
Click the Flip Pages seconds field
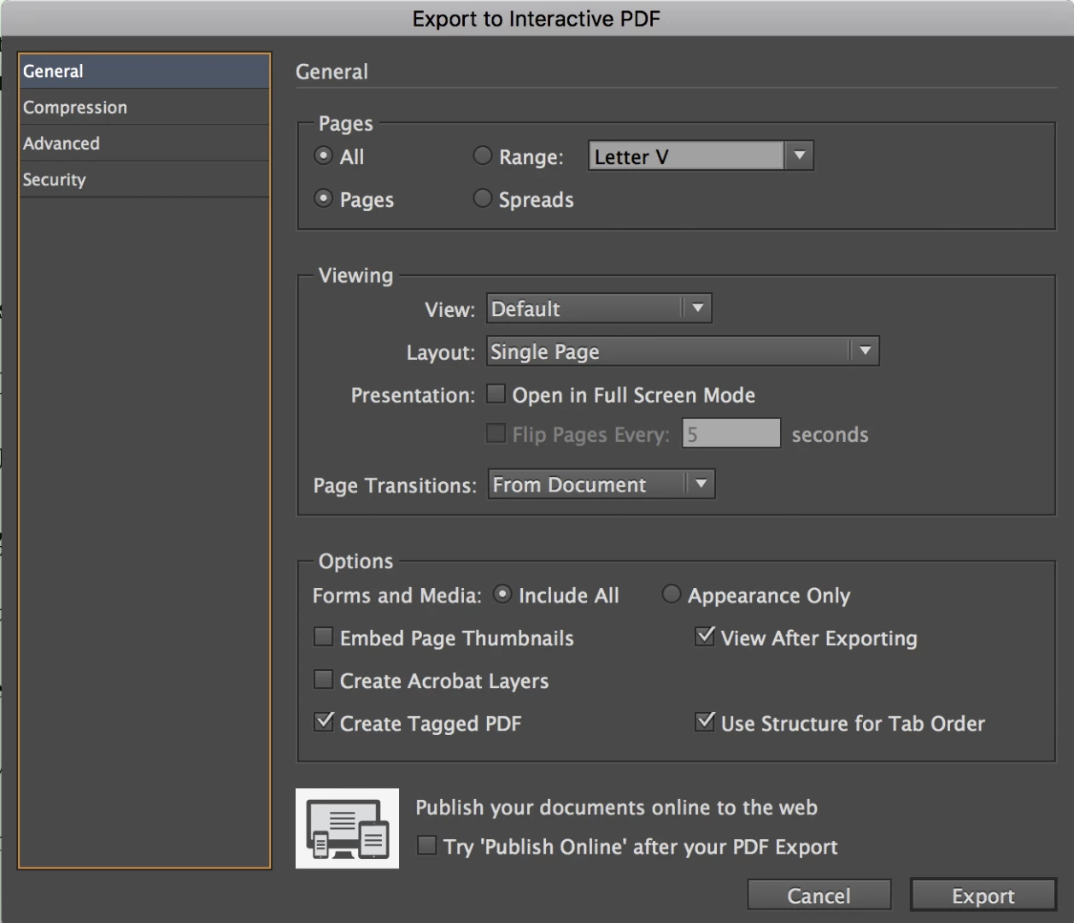click(731, 433)
